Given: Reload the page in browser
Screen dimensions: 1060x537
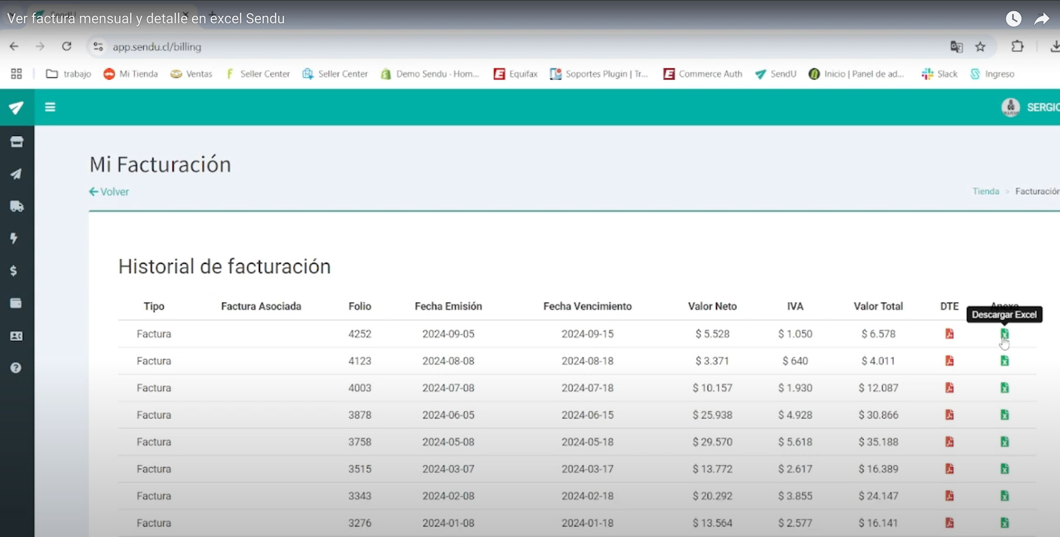Looking at the screenshot, I should coord(67,47).
